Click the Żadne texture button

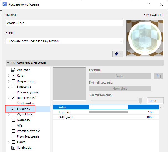tap(120, 76)
